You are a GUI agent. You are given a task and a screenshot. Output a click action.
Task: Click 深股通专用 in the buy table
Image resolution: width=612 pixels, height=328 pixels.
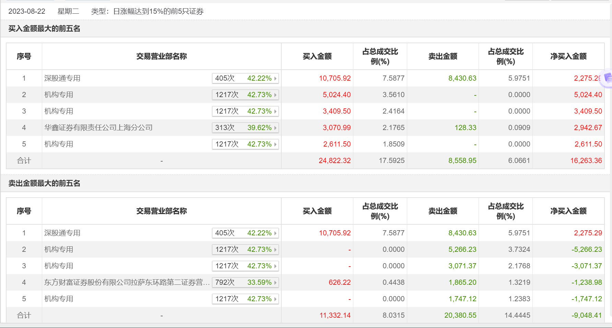[62, 78]
